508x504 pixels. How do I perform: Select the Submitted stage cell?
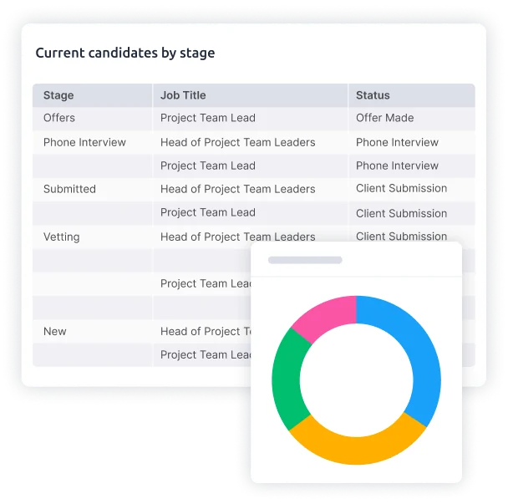[x=69, y=189]
